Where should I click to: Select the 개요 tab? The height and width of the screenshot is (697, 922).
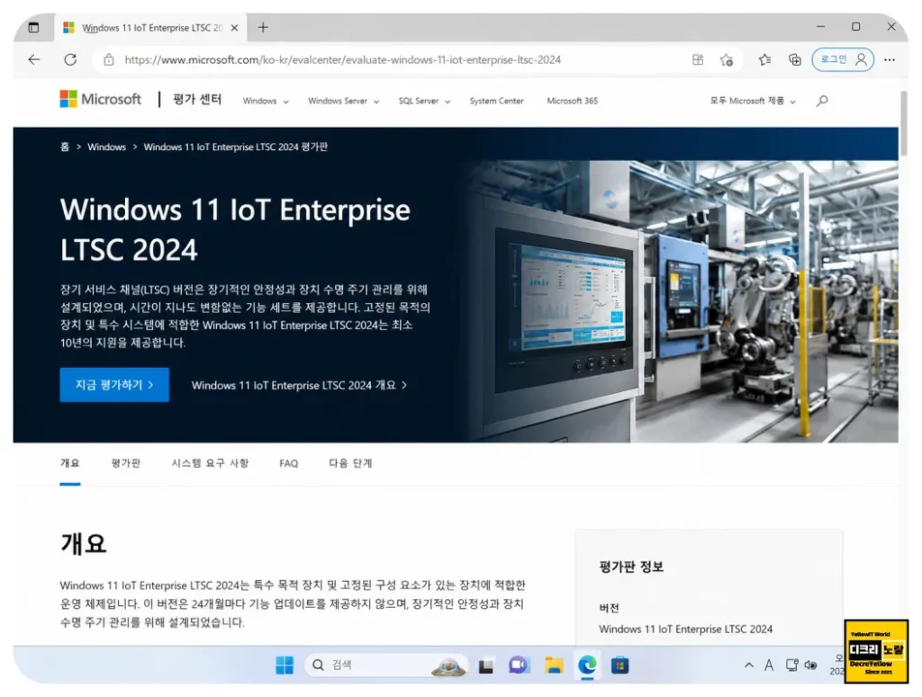70,463
